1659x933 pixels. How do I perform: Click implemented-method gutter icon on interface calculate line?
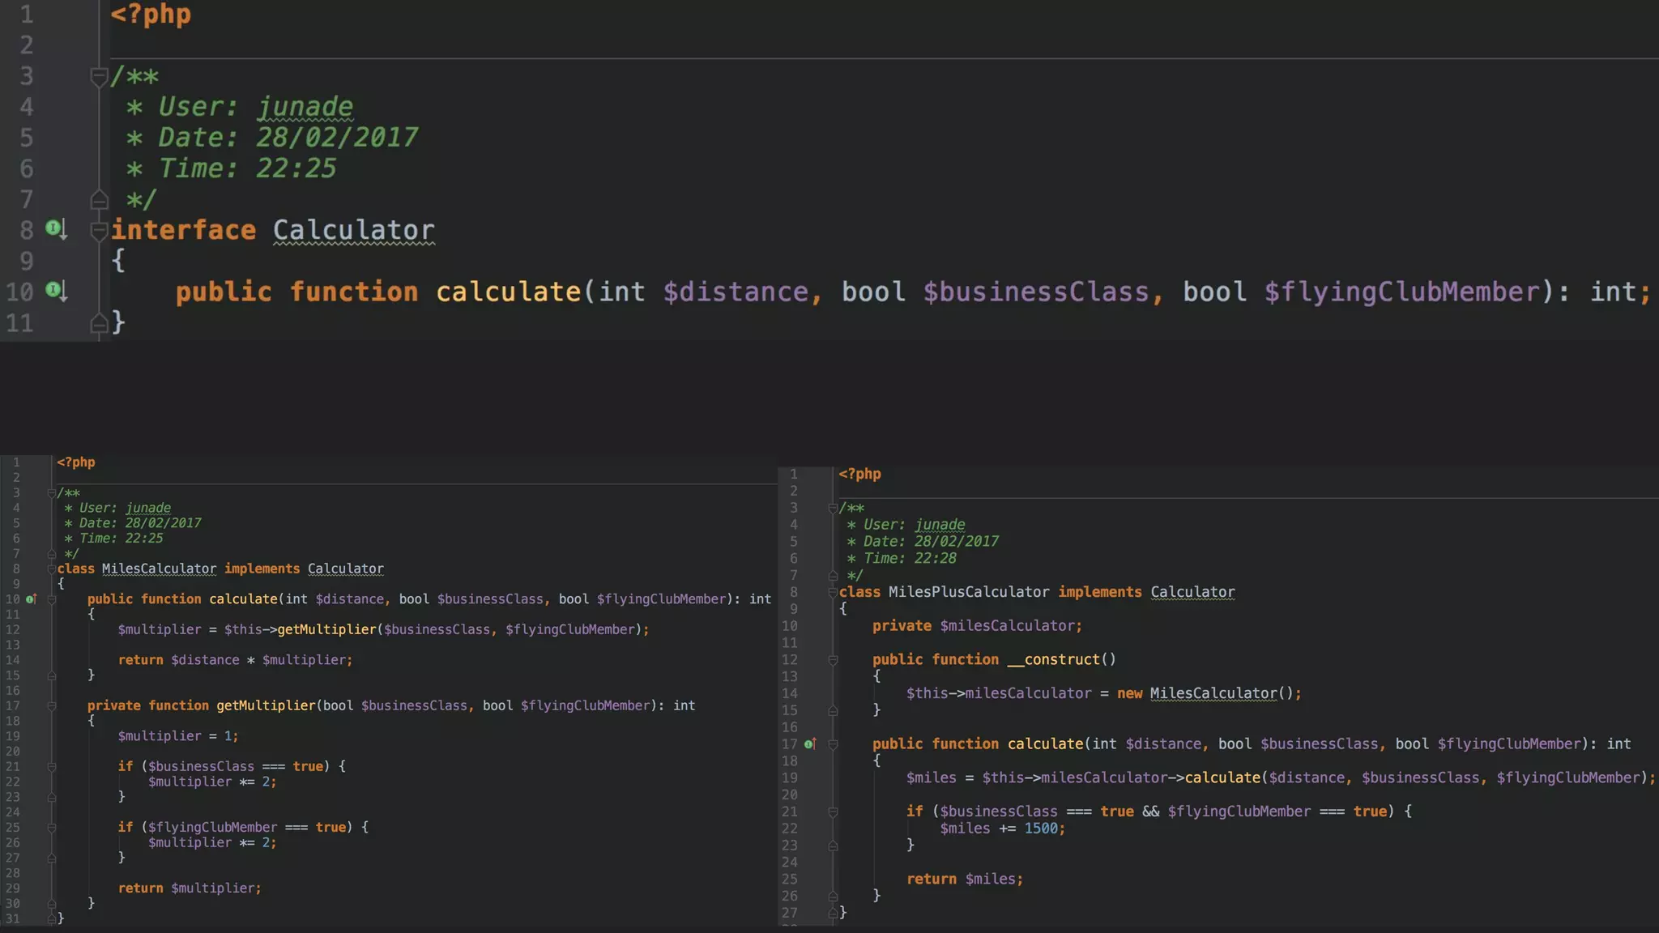pyautogui.click(x=54, y=290)
